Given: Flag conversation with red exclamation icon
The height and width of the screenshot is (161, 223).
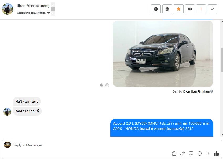Looking at the screenshot, I should pyautogui.click(x=201, y=9).
